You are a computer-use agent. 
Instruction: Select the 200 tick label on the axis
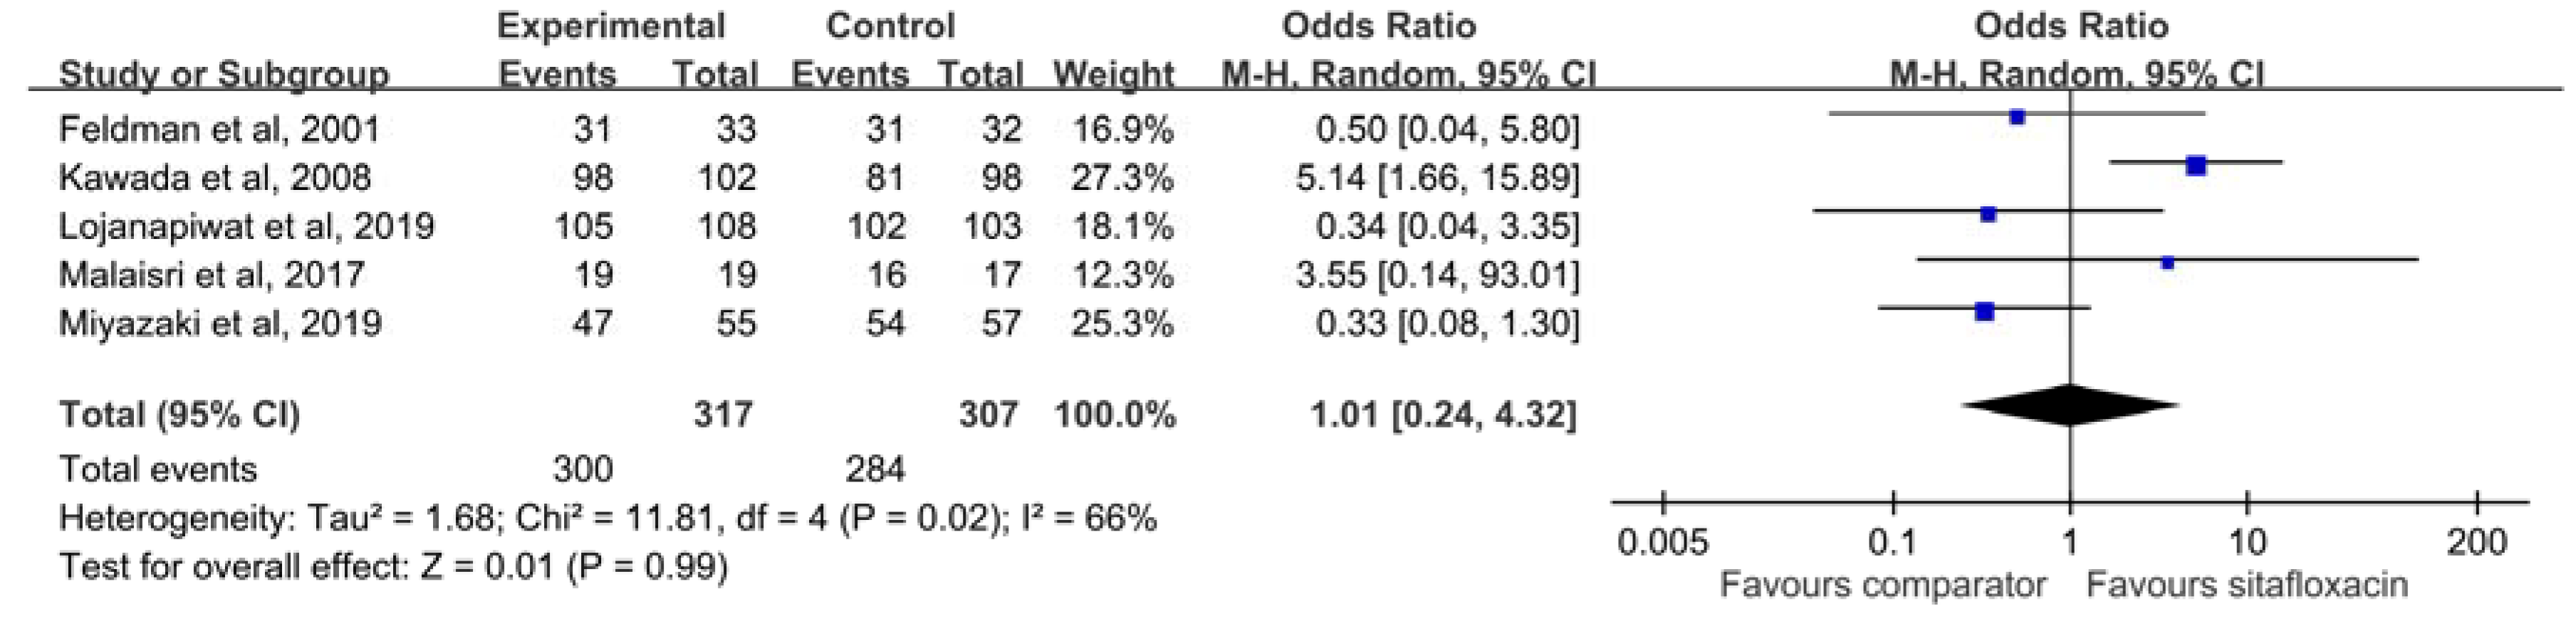pos(2477,544)
